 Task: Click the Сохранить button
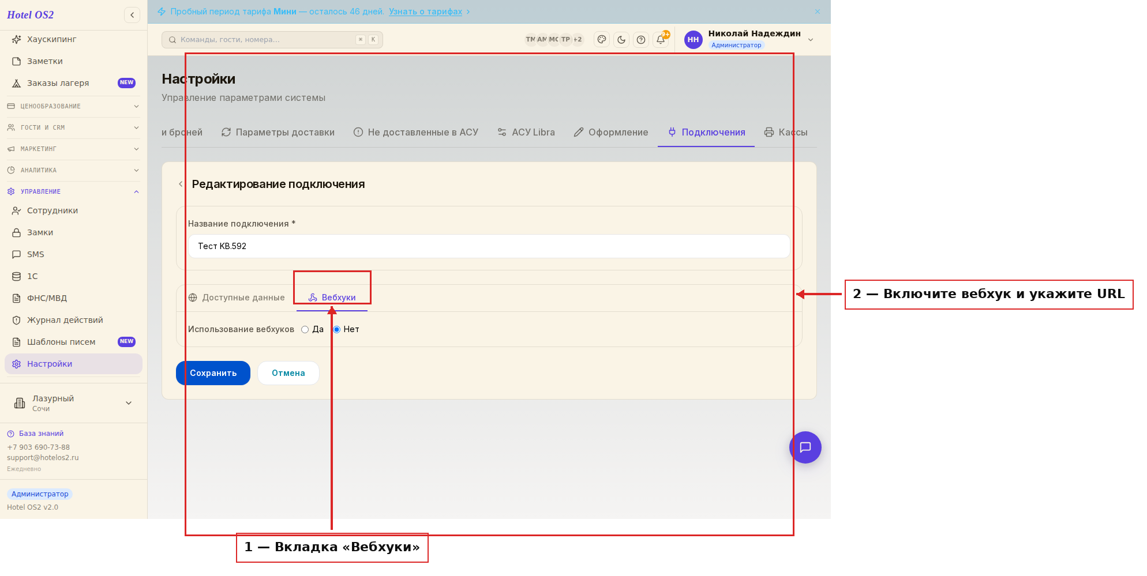[x=213, y=373]
